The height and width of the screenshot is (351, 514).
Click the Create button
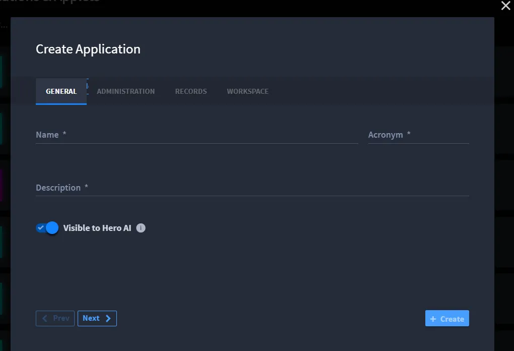coord(447,319)
